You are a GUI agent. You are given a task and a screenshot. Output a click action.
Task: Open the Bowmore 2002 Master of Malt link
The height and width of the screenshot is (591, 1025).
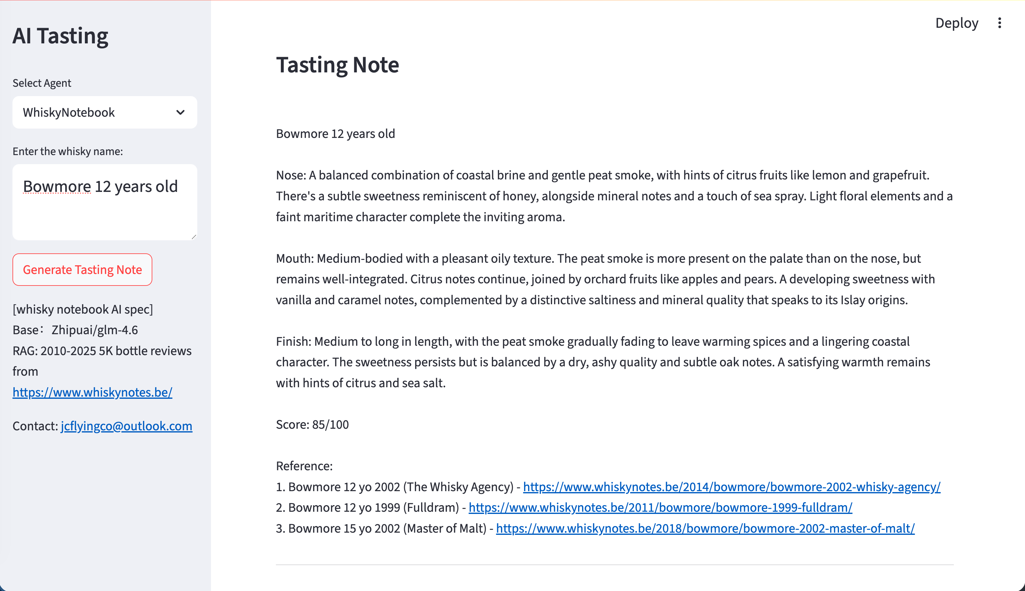pos(705,528)
